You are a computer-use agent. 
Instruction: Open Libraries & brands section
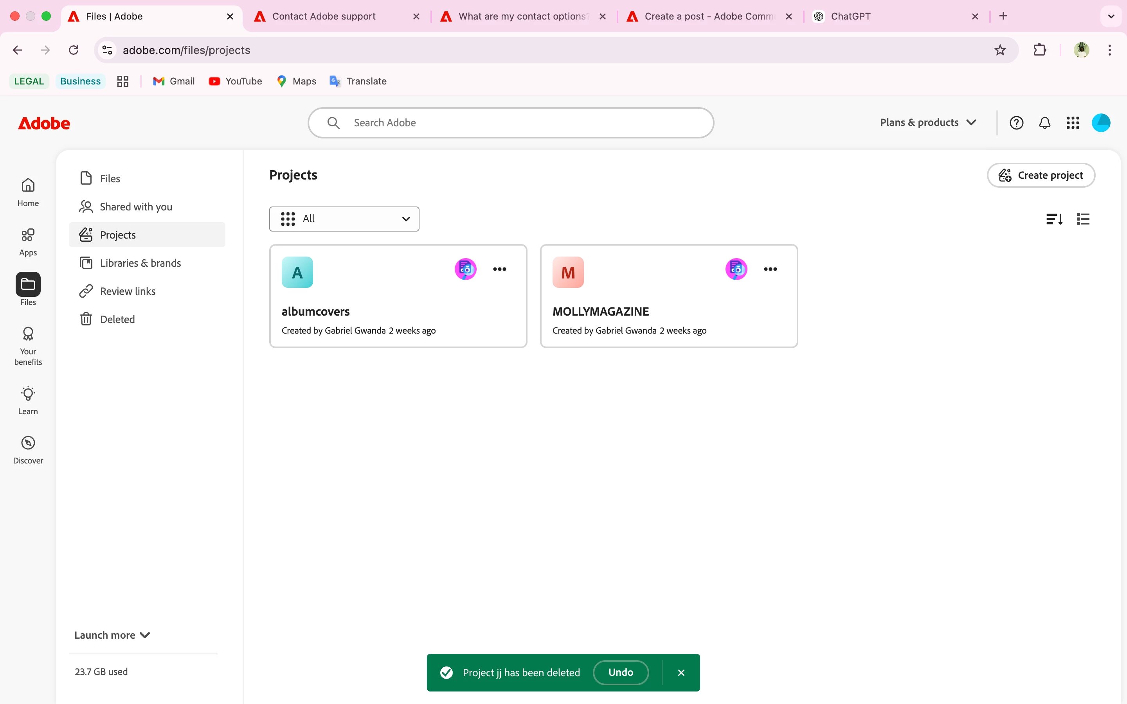pos(140,263)
